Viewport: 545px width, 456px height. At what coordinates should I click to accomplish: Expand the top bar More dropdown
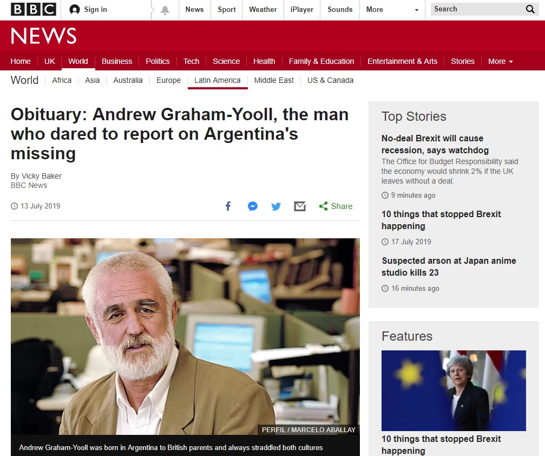[392, 10]
